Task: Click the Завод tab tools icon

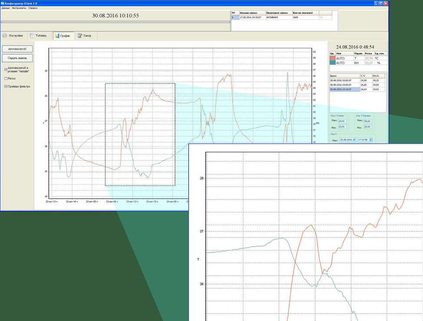Action: 80,36
